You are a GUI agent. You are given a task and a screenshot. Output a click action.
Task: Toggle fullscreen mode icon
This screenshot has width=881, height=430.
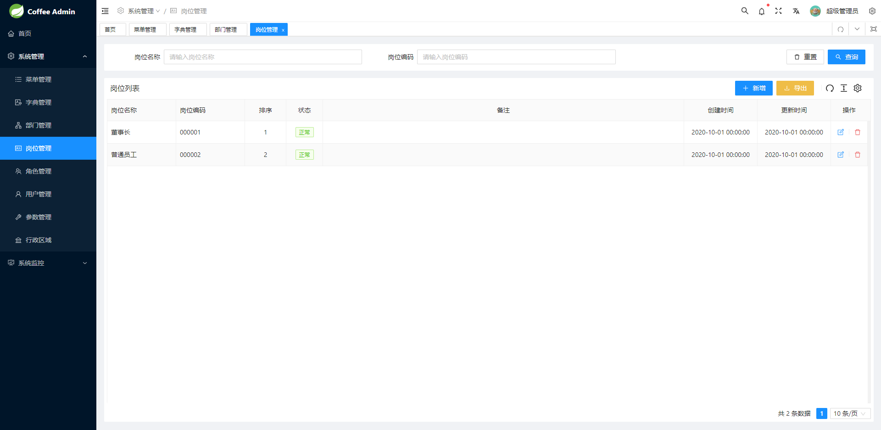click(779, 11)
